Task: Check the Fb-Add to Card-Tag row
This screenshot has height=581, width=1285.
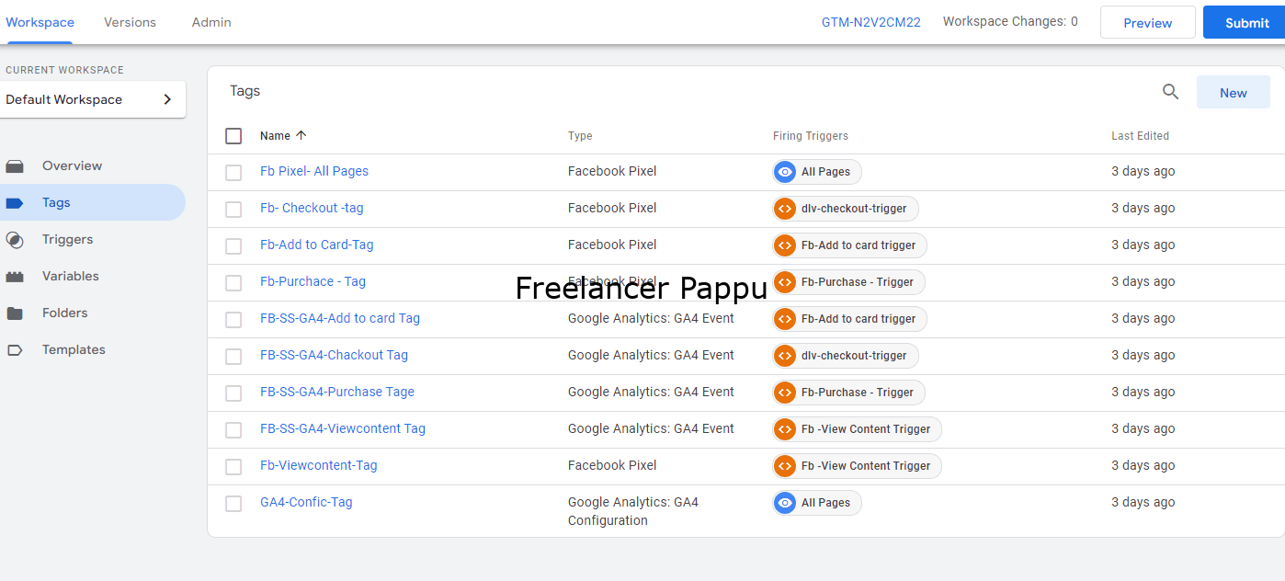Action: click(233, 246)
